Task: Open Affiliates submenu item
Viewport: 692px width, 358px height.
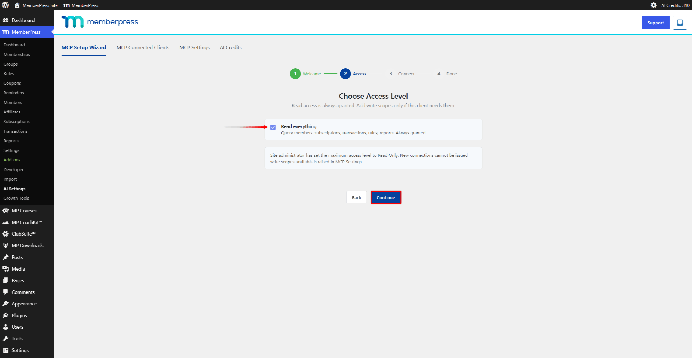Action: pos(12,112)
